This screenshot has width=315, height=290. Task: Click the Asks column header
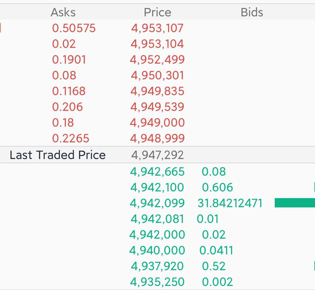pyautogui.click(x=63, y=12)
